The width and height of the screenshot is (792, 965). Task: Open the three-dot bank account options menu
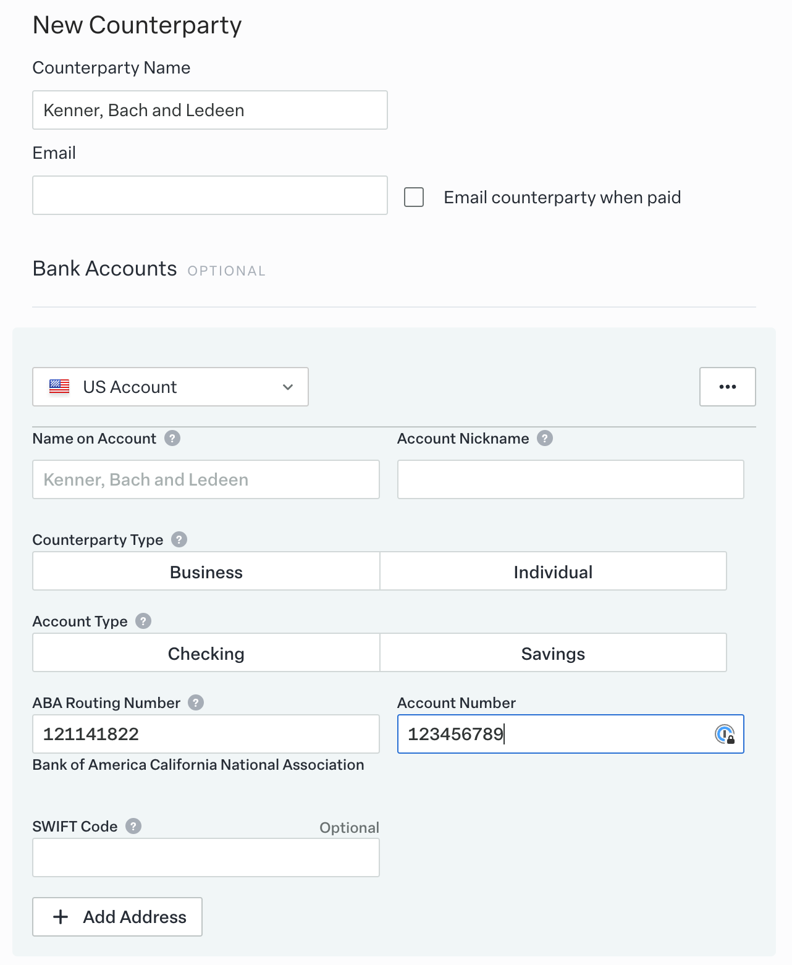click(727, 387)
